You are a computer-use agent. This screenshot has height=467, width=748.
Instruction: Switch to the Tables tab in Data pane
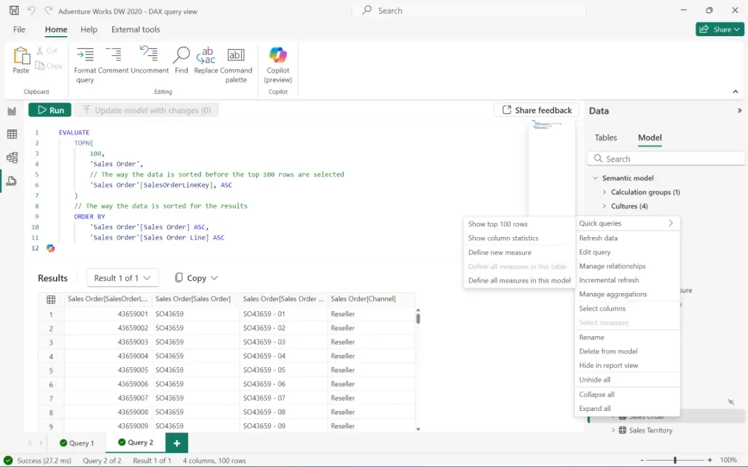tap(605, 138)
